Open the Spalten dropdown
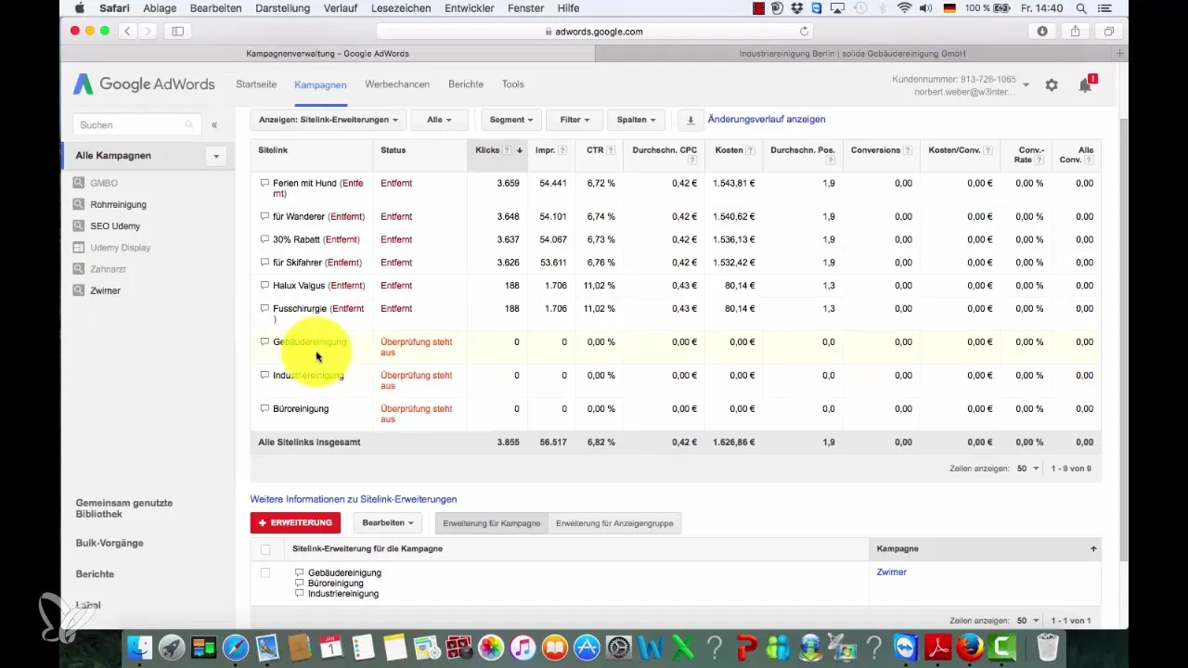This screenshot has width=1188, height=668. [636, 120]
